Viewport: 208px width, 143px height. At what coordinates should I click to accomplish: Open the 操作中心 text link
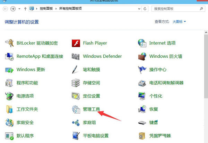pyautogui.click(x=158, y=70)
